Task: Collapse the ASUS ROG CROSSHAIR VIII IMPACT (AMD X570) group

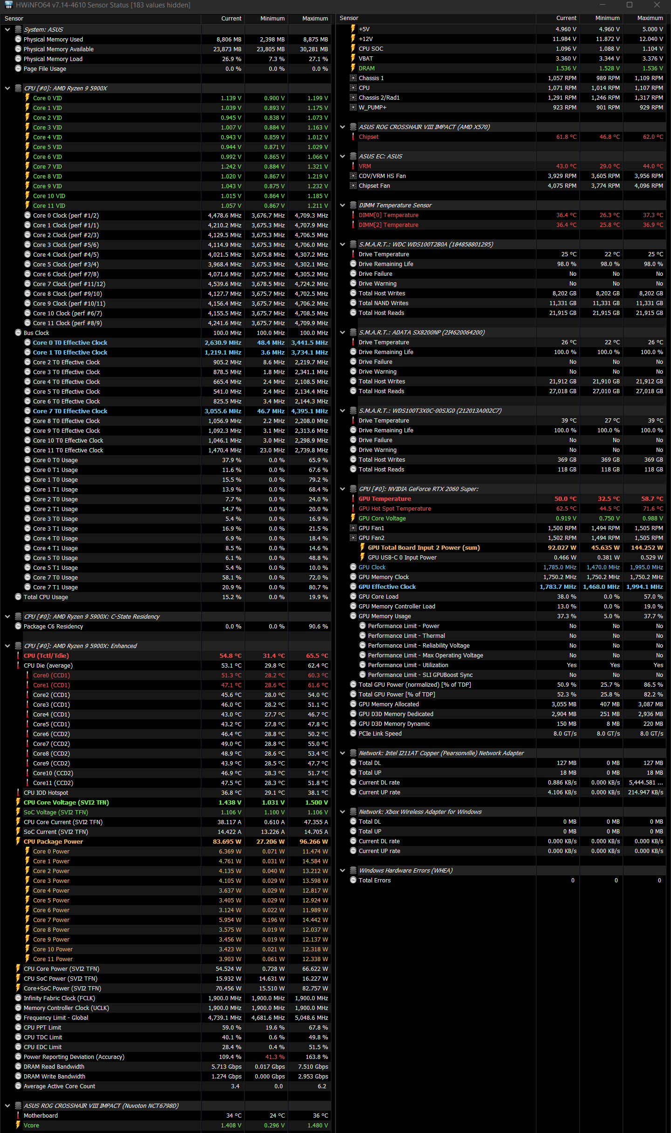Action: point(342,127)
